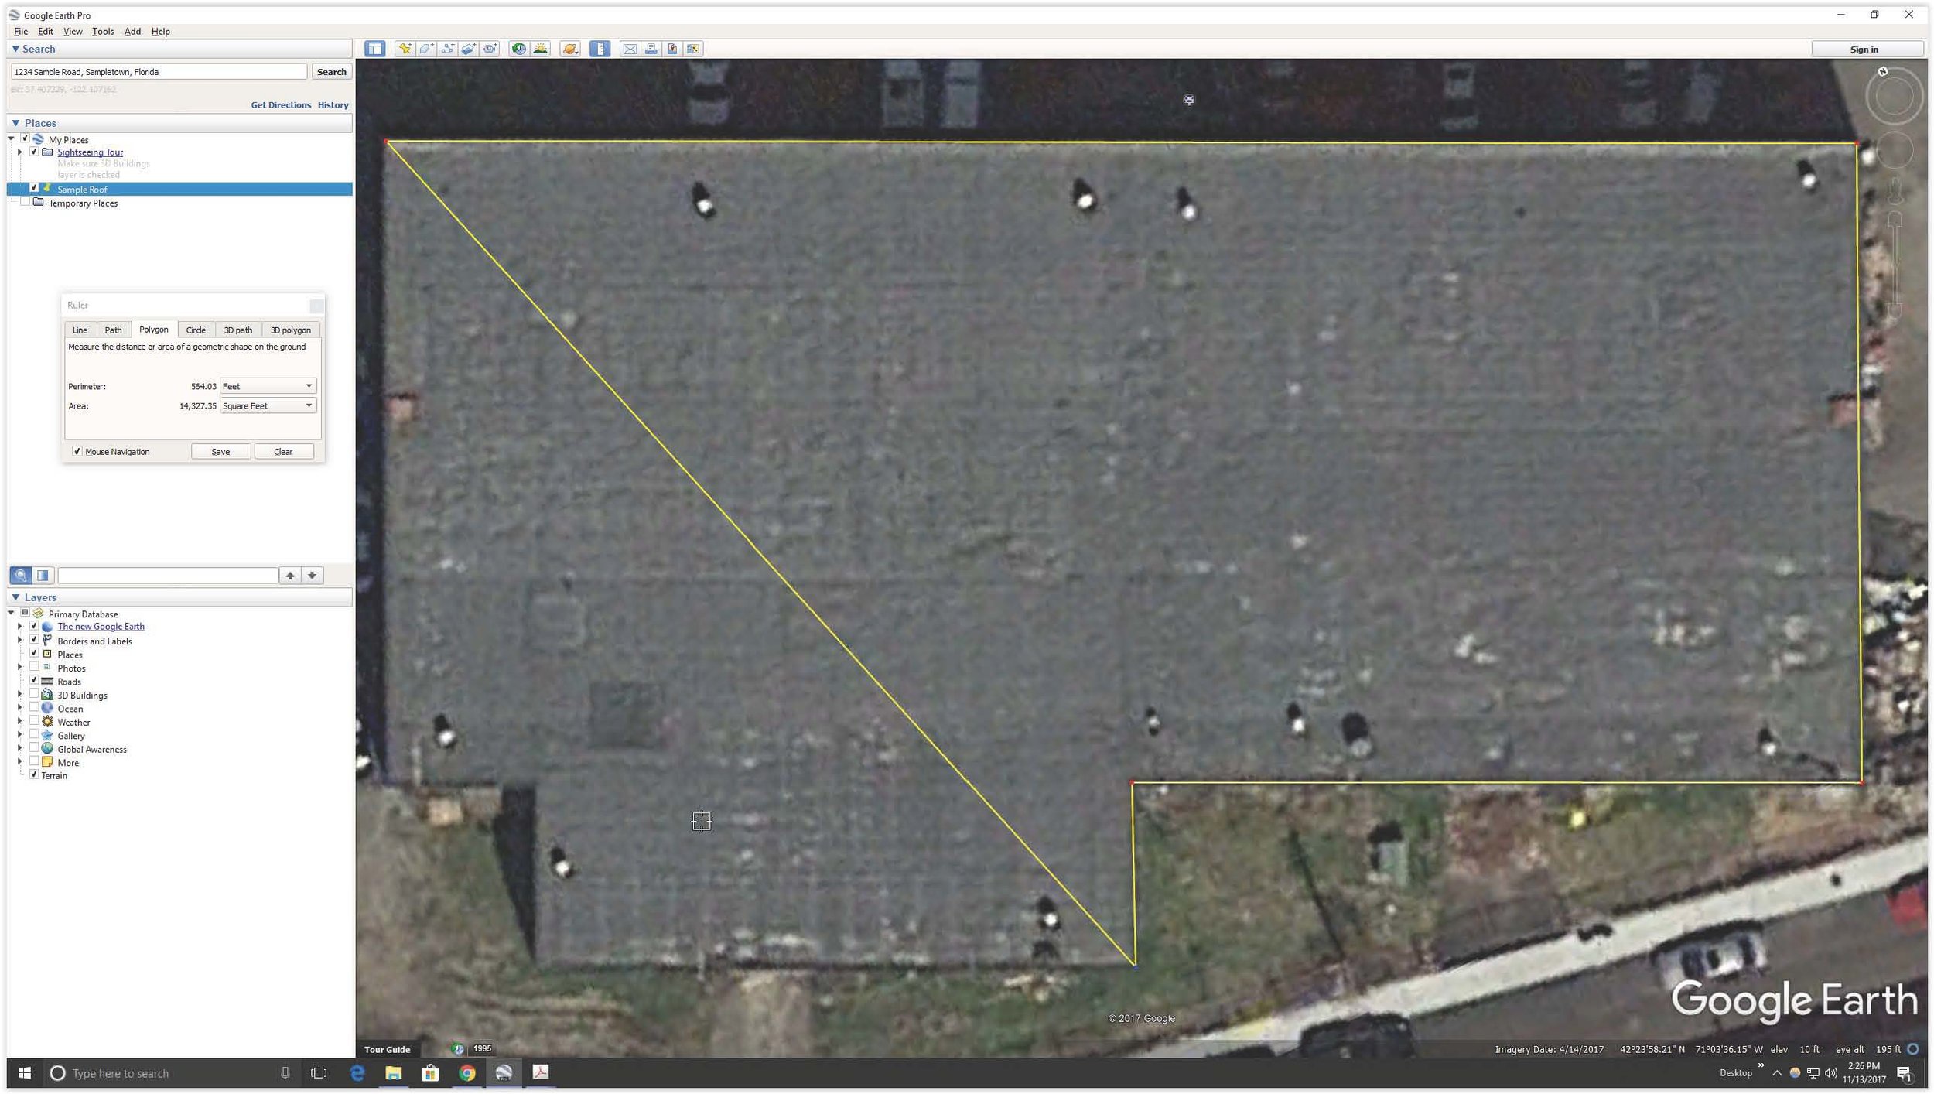Open Adobe Acrobat from the taskbar
This screenshot has height=1094, width=1934.
click(541, 1072)
